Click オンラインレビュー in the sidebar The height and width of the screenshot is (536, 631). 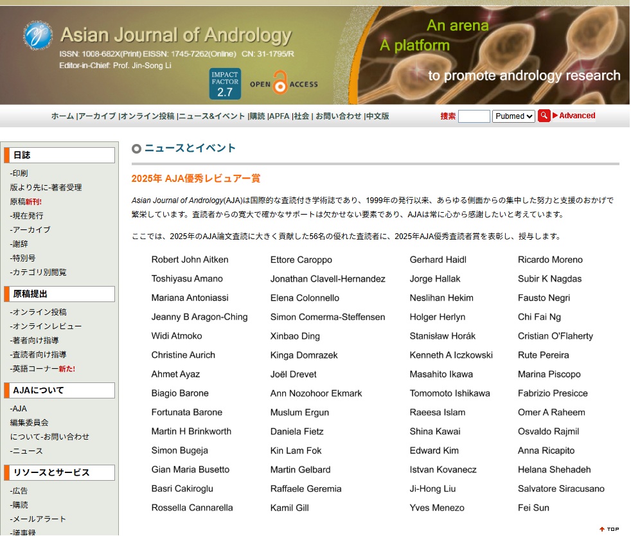tap(42, 326)
